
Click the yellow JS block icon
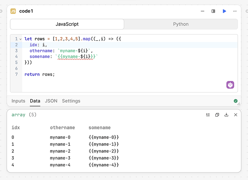coord(13,11)
